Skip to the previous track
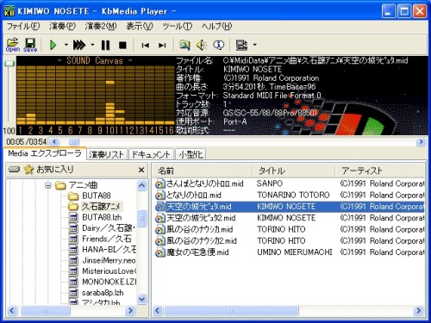 tap(146, 45)
